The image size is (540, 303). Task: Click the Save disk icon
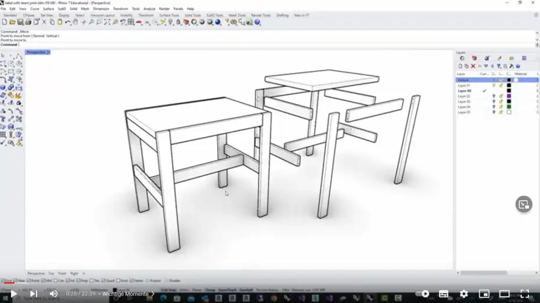[20, 22]
